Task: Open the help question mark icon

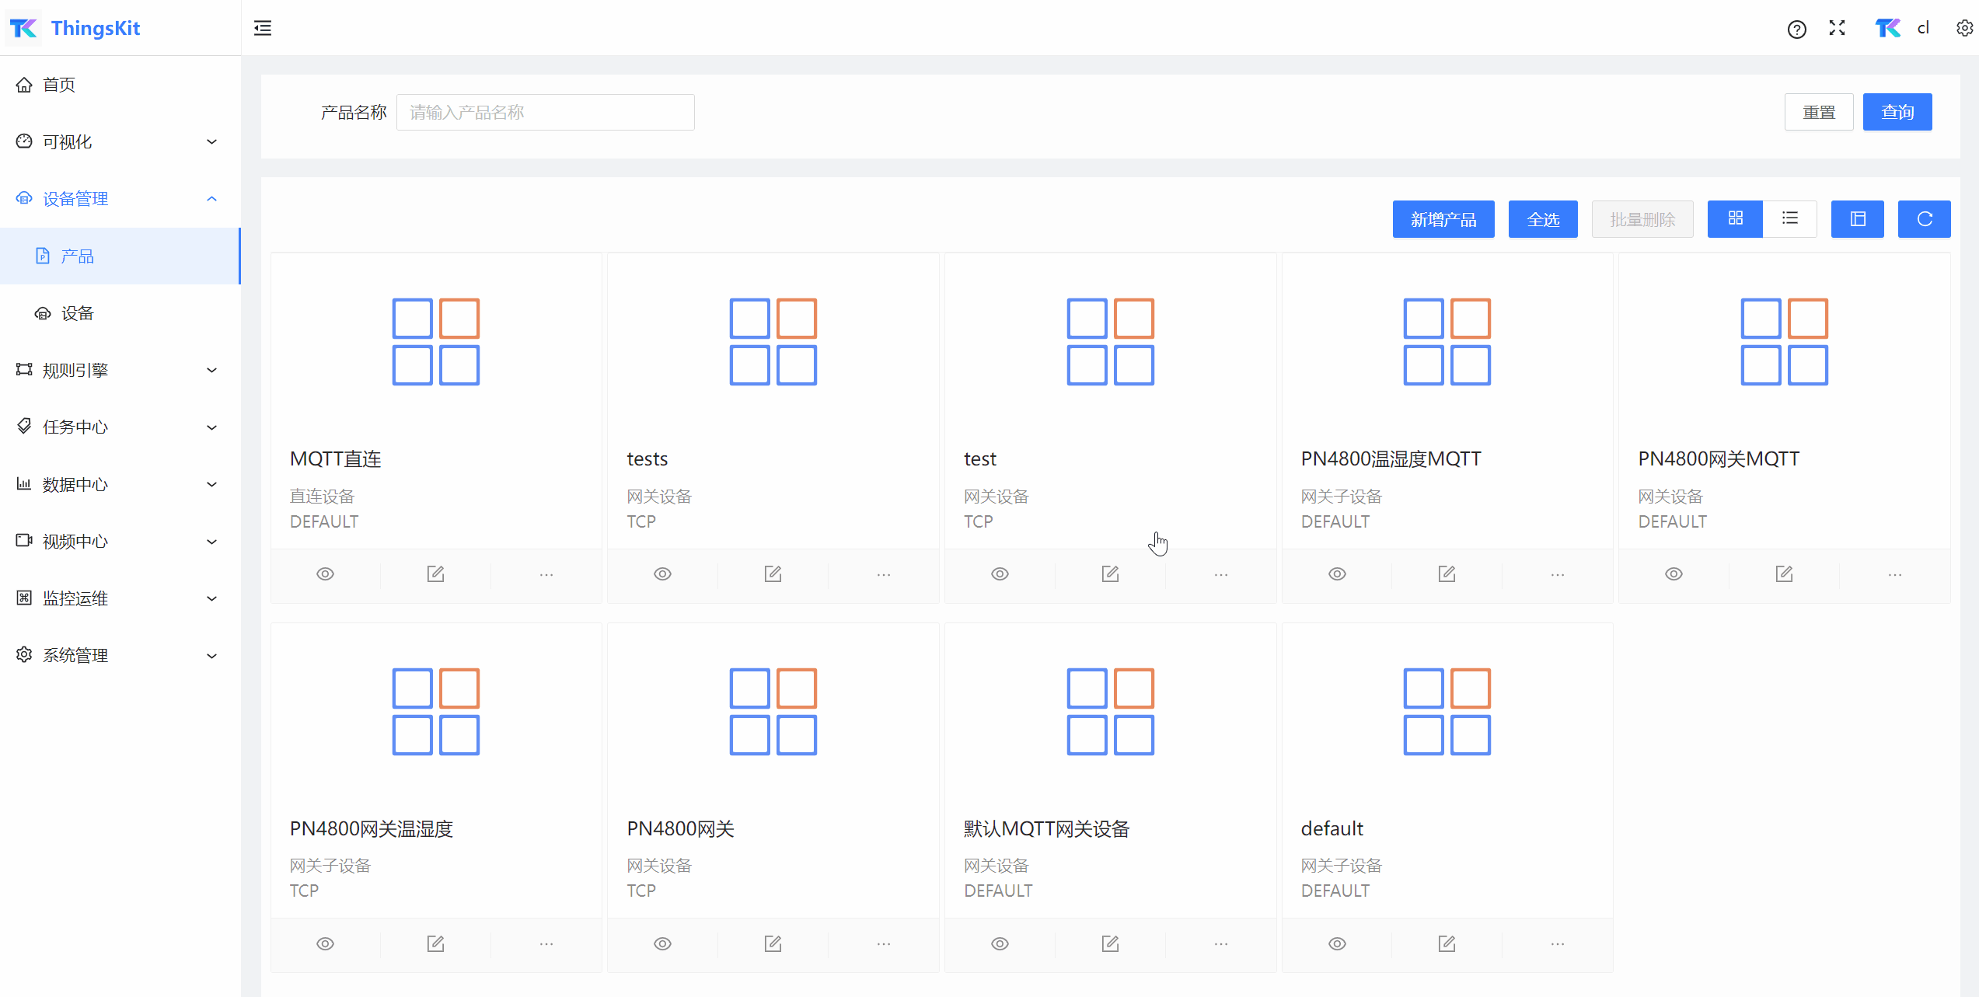Action: click(1796, 30)
